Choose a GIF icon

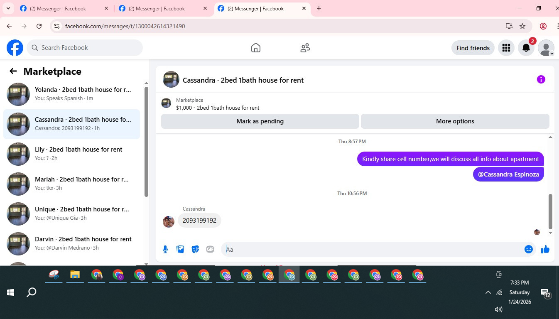point(210,249)
